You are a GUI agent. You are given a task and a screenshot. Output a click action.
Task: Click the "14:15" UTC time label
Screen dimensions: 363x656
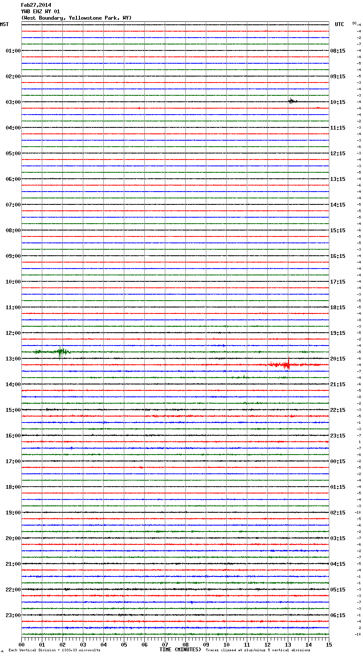[x=338, y=205]
